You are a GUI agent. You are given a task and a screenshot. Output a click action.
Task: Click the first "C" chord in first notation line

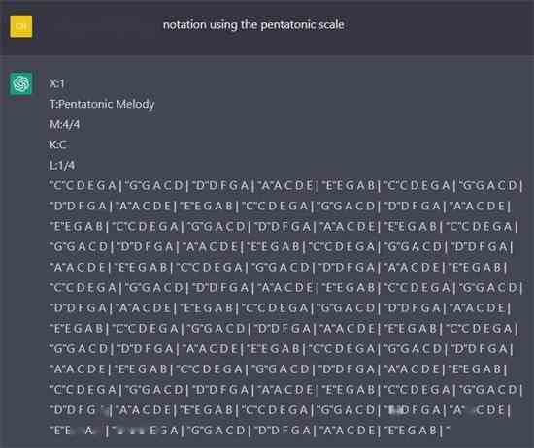point(56,184)
